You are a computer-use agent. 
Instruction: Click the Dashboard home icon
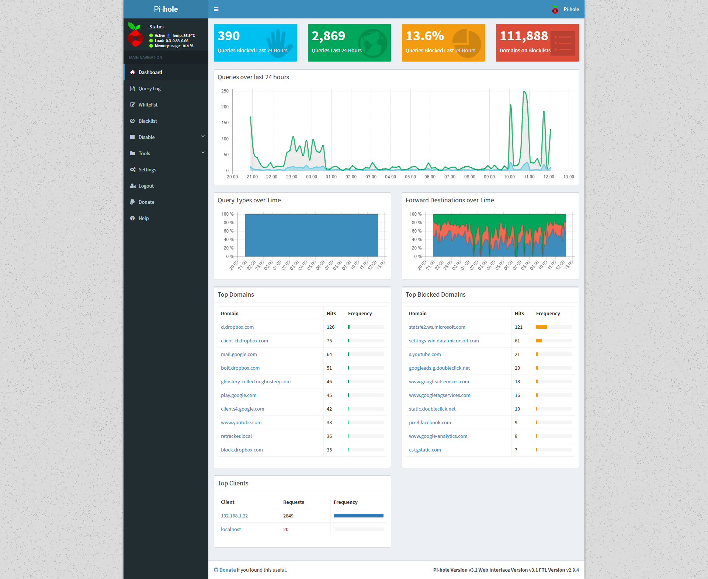[x=133, y=72]
